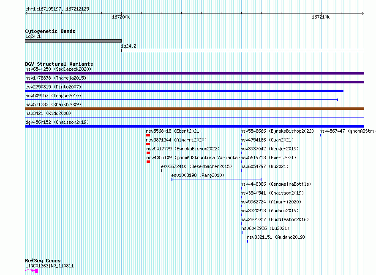Viewport: 376px width, 275px height.
Task: Select the 1q24.2 white cytogenetic band
Action: (x=242, y=51)
